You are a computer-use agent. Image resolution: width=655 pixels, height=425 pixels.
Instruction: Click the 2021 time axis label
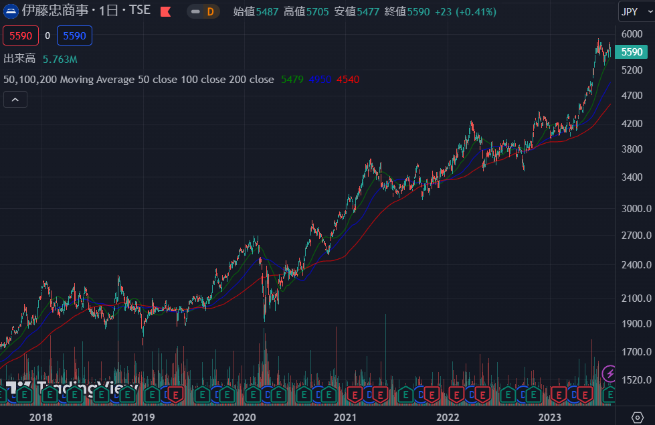click(x=345, y=417)
